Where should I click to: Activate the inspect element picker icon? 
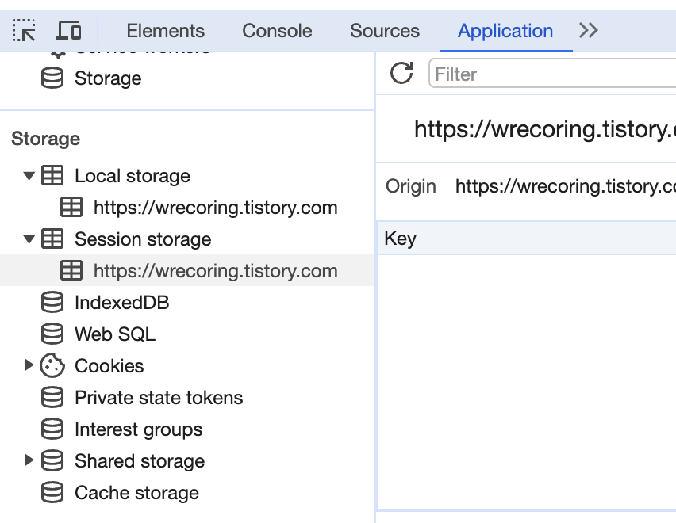[x=24, y=31]
